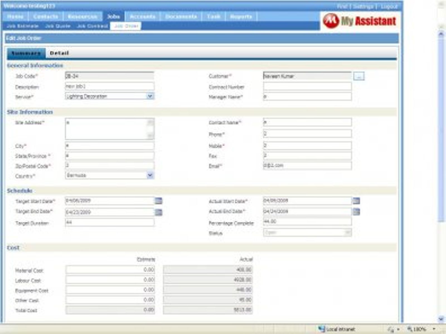This screenshot has width=446, height=334.
Task: Click the Contact Name field
Action: pyautogui.click(x=307, y=122)
